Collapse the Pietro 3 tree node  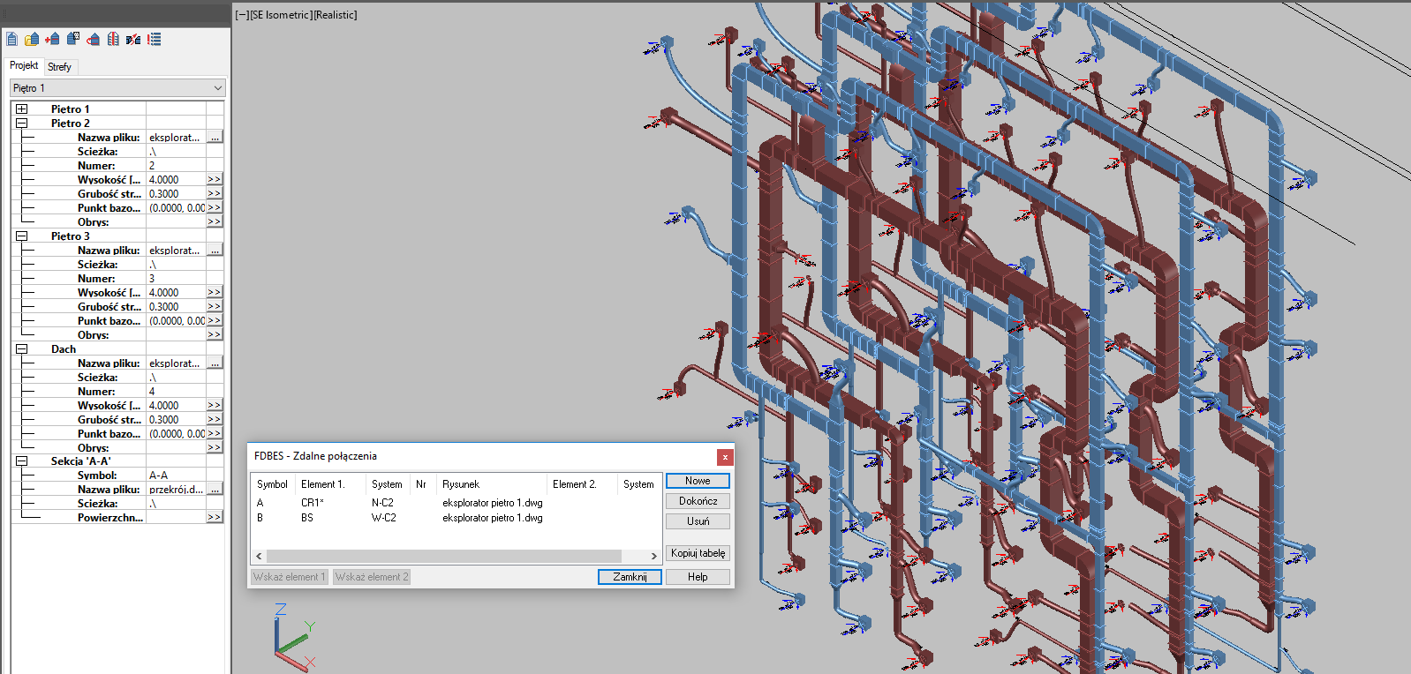click(21, 236)
